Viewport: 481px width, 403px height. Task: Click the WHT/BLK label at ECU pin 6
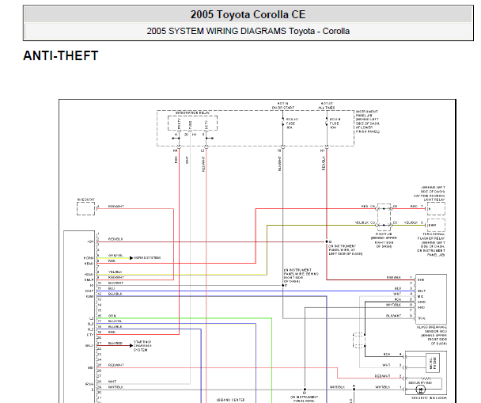click(x=393, y=305)
